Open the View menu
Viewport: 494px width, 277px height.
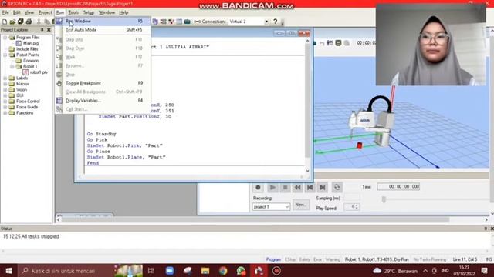coord(29,12)
